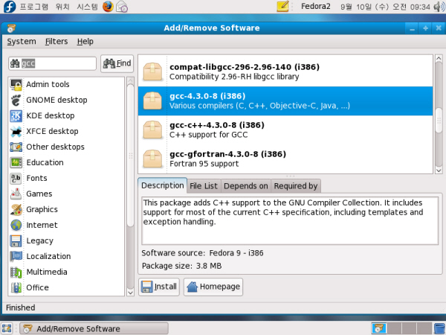Click the Internet globe icon
The width and height of the screenshot is (446, 335).
pyautogui.click(x=16, y=226)
